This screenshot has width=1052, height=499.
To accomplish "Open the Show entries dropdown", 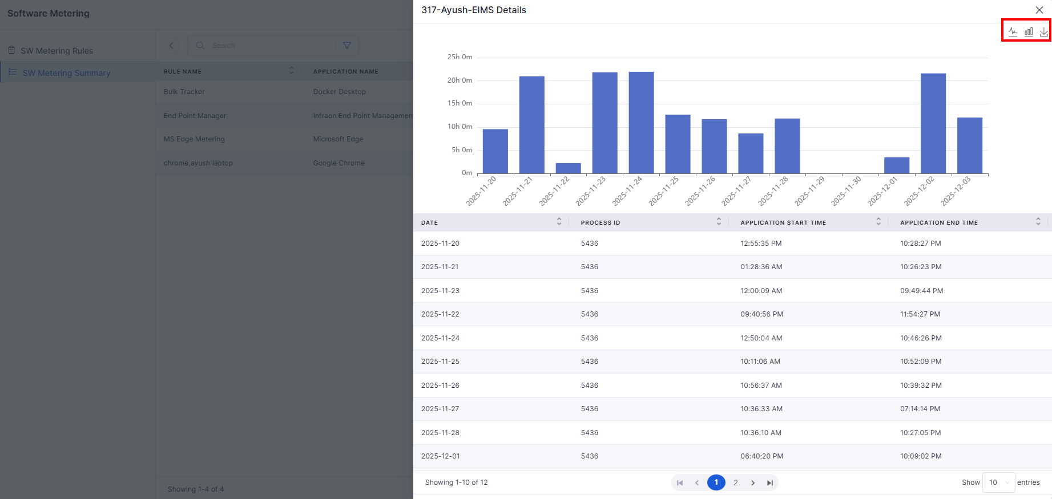I will tap(998, 482).
